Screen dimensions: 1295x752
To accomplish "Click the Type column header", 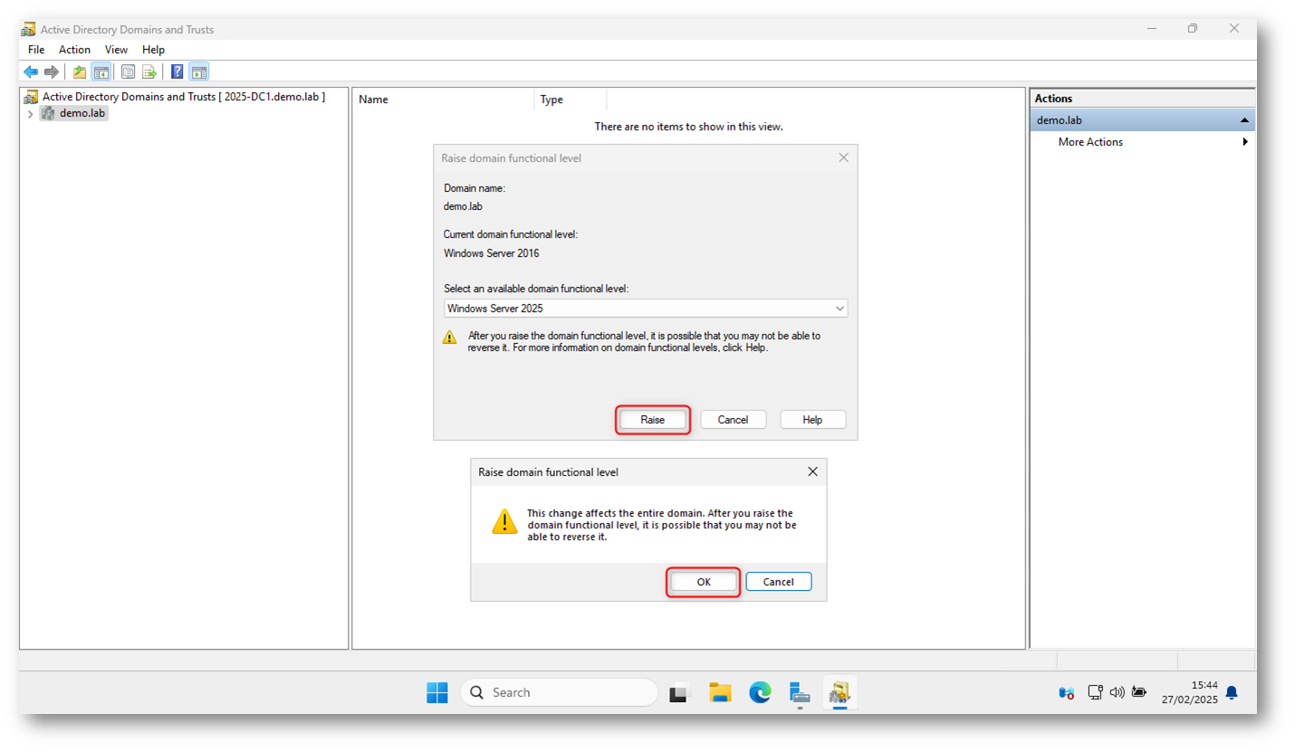I will click(x=571, y=100).
